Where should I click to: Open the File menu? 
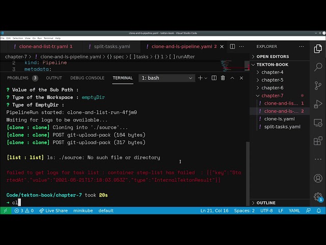2,38
